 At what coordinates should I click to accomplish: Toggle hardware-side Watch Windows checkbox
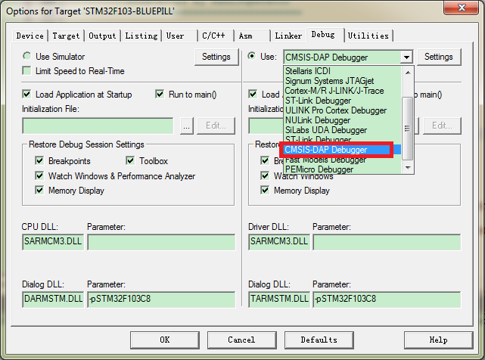tap(265, 175)
